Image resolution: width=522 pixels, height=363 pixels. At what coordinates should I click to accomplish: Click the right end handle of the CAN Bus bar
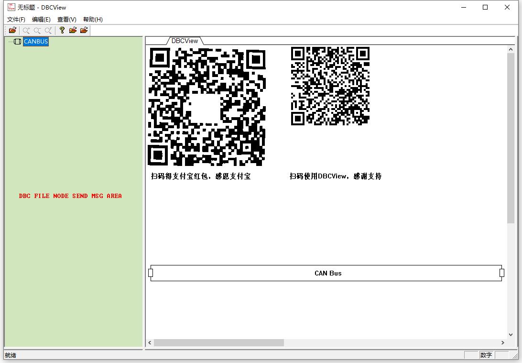pyautogui.click(x=502, y=273)
